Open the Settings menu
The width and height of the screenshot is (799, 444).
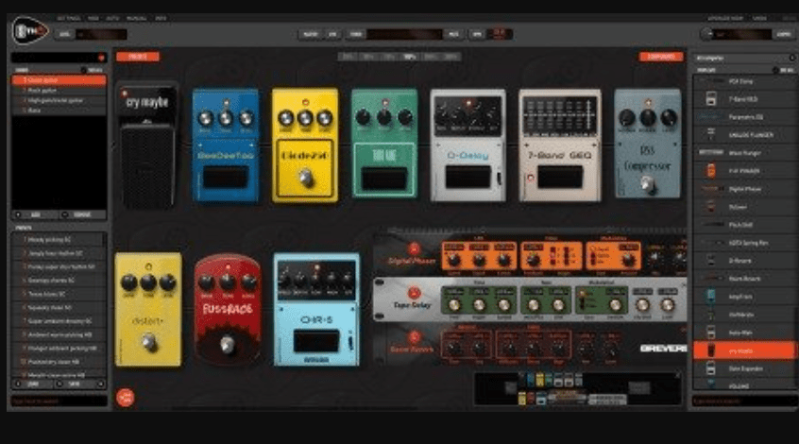(x=68, y=18)
